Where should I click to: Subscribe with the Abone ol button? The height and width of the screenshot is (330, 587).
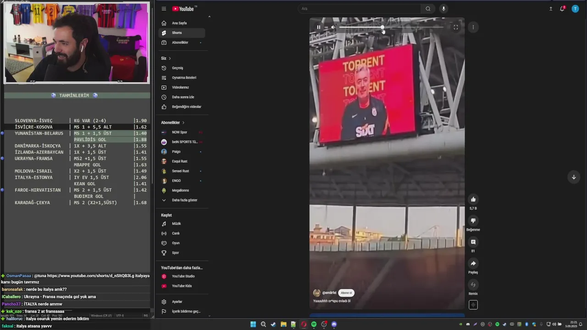(346, 293)
